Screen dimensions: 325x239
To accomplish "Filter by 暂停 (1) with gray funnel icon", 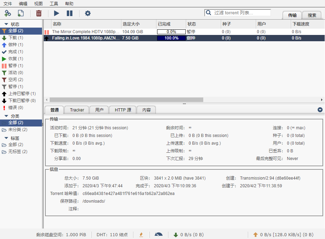I will point(21,87).
